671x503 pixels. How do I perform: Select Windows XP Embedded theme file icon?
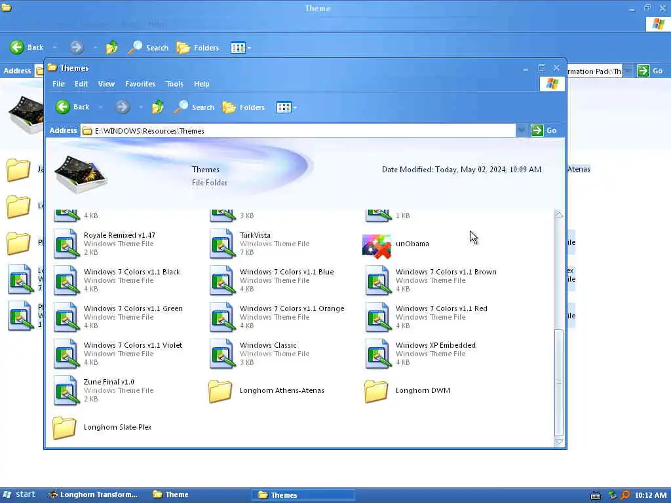(x=378, y=354)
